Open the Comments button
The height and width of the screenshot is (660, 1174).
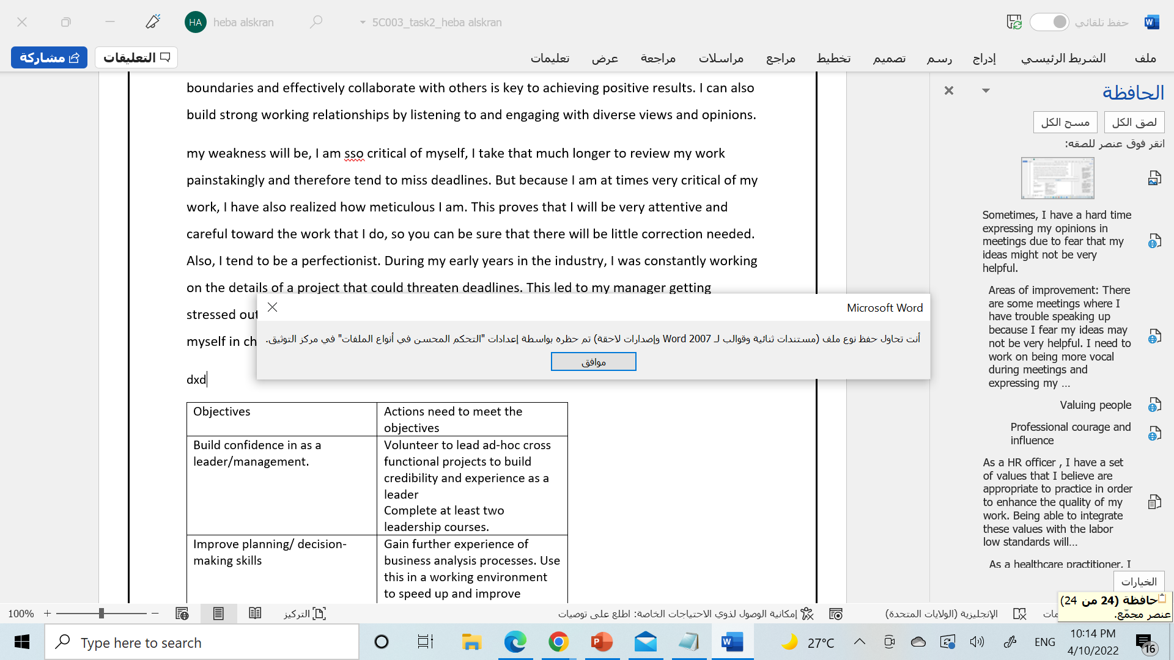point(136,57)
